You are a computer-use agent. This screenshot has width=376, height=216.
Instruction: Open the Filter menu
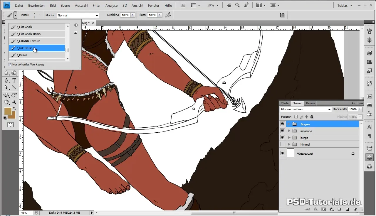pyautogui.click(x=97, y=6)
